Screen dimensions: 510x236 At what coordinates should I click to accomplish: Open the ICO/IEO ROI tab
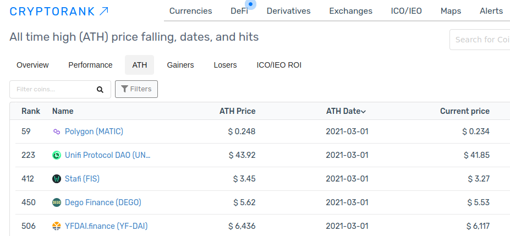click(x=279, y=65)
